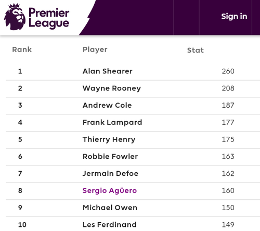Sort by the Rank column header
This screenshot has width=260, height=231.
[x=22, y=49]
